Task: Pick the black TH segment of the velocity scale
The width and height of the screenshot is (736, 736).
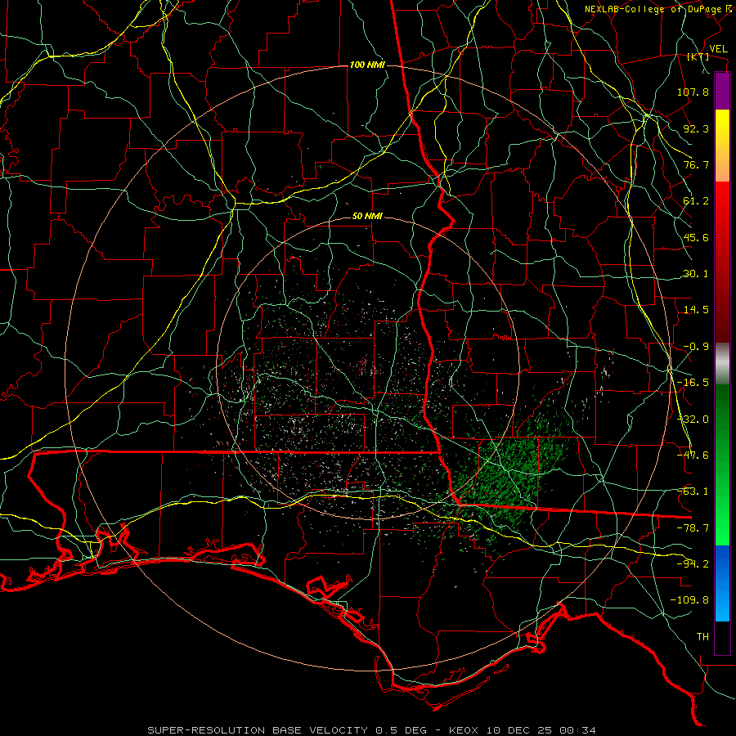Action: pos(722,637)
